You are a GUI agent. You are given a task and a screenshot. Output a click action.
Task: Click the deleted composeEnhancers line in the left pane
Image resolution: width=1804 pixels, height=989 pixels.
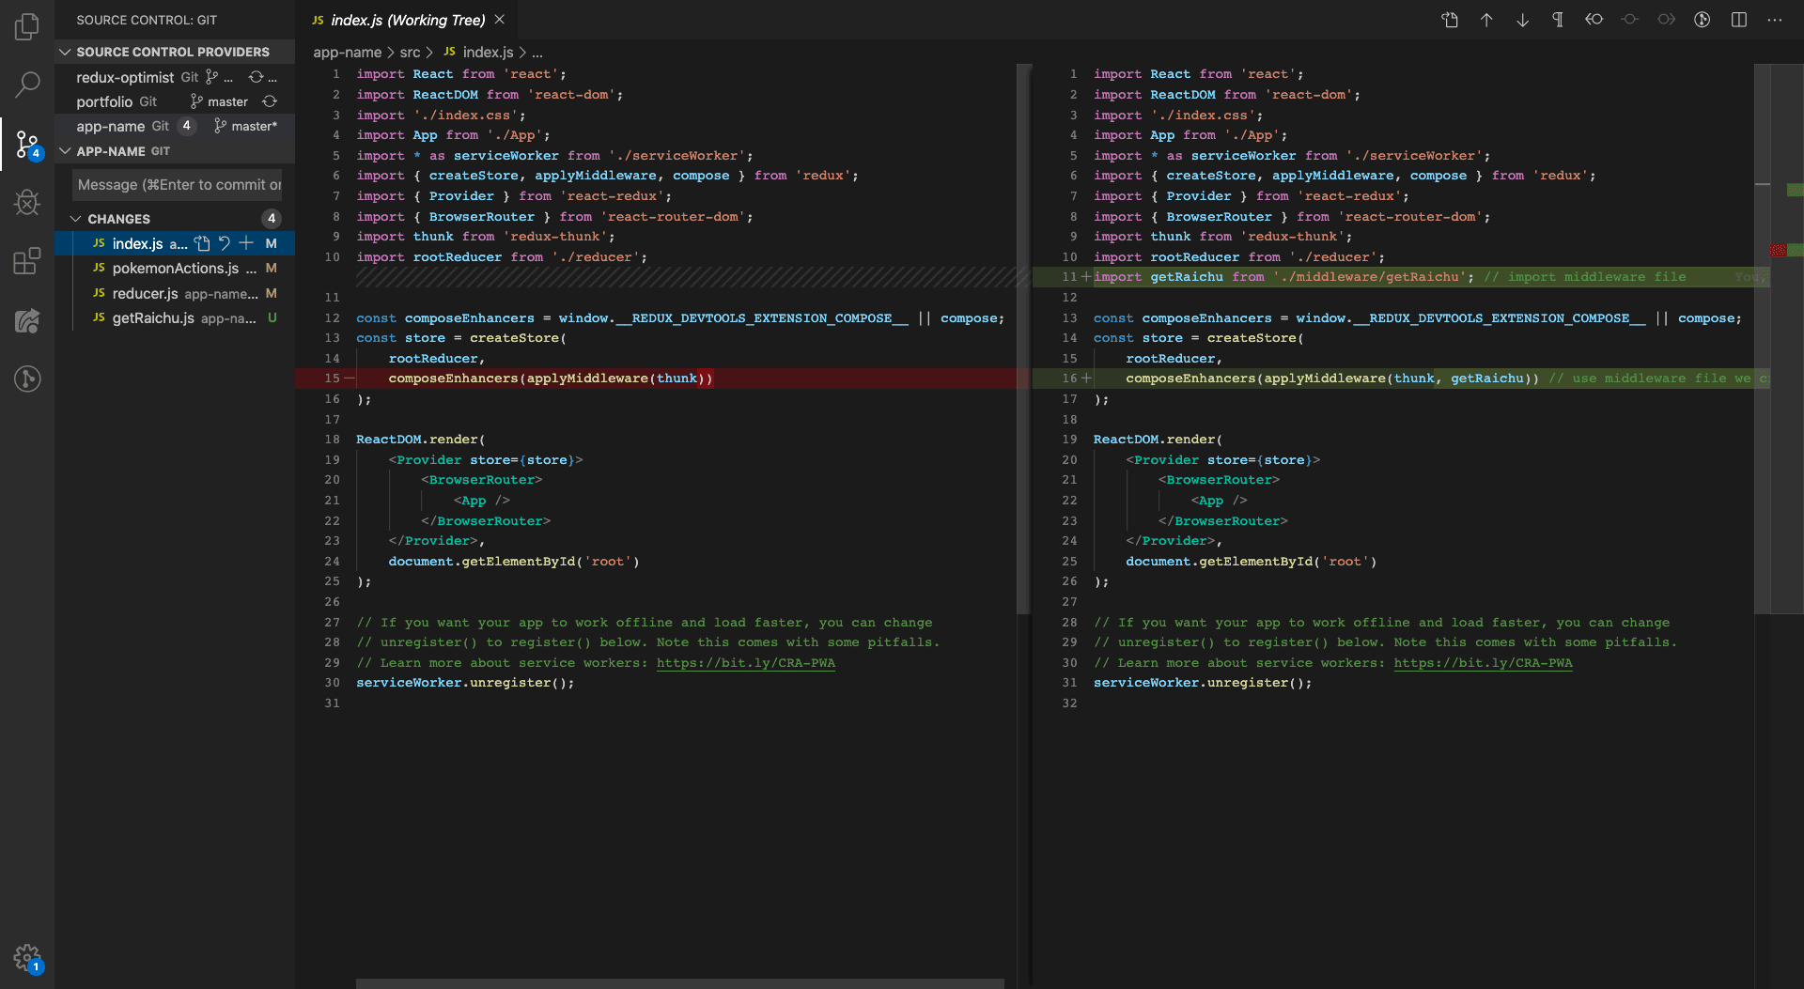tap(551, 379)
